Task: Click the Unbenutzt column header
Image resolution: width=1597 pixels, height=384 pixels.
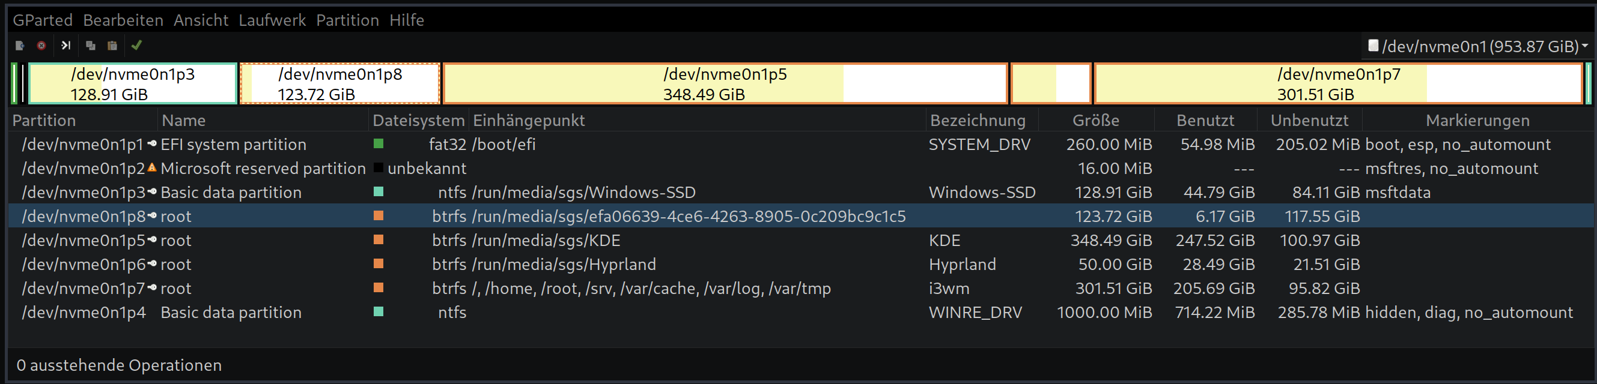Action: 1310,120
